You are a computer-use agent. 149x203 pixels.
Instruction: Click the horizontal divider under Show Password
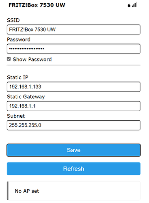(73, 65)
